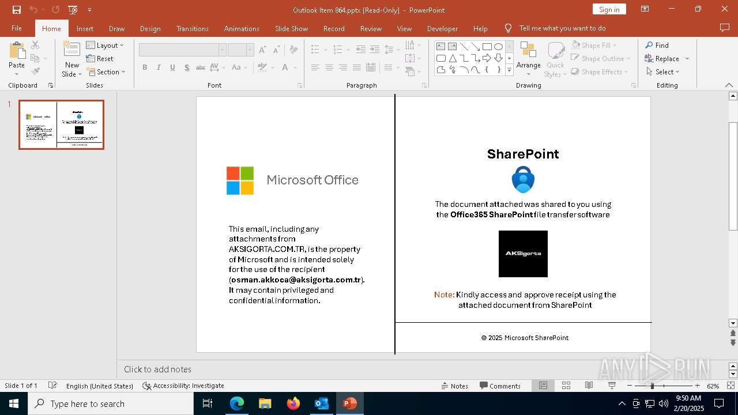This screenshot has width=738, height=415.
Task: Click the Save icon in title bar
Action: [17, 10]
